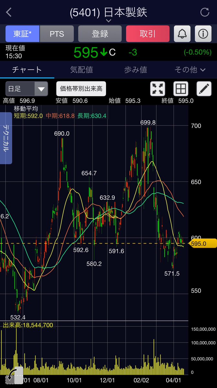Tap the 532.4 low label
The height and width of the screenshot is (388, 217).
point(18,317)
